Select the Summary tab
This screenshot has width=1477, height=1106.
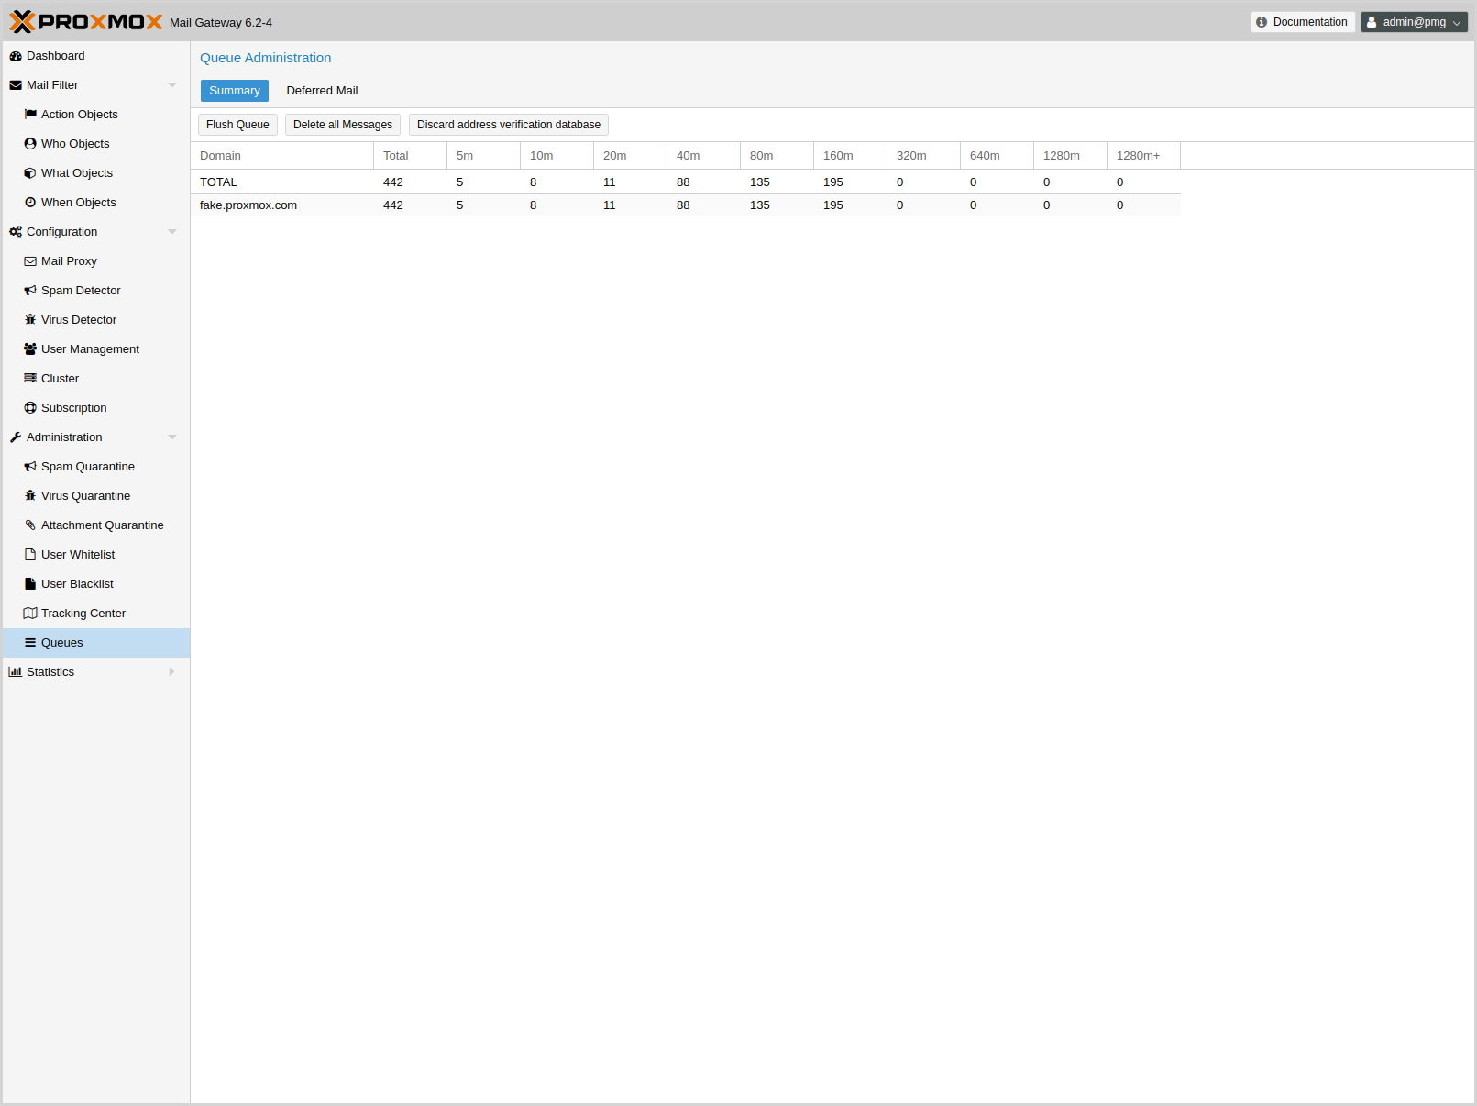235,91
